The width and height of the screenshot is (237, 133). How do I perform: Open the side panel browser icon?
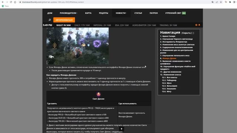point(234,2)
